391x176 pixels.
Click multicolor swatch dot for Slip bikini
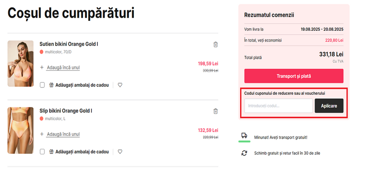click(42, 118)
